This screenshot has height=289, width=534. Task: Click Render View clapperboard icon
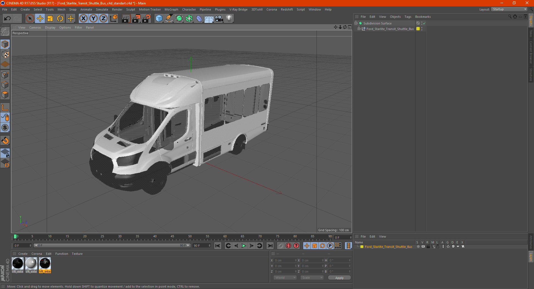pyautogui.click(x=126, y=19)
